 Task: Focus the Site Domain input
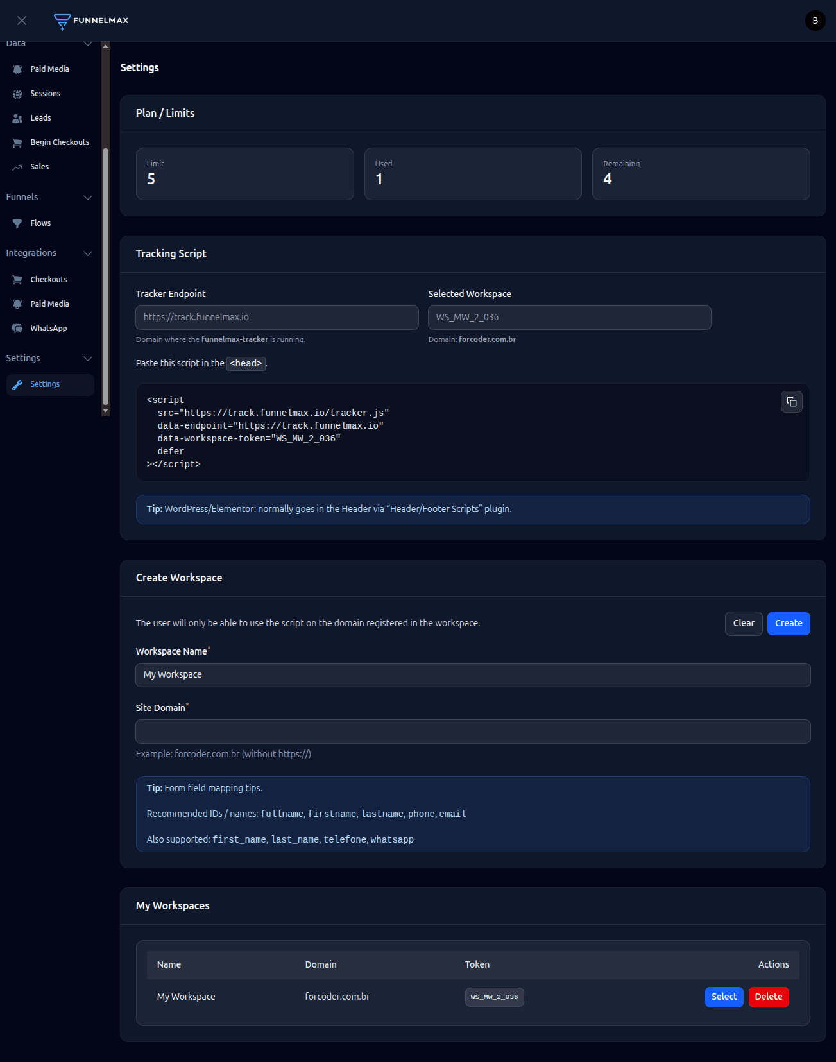tap(473, 732)
